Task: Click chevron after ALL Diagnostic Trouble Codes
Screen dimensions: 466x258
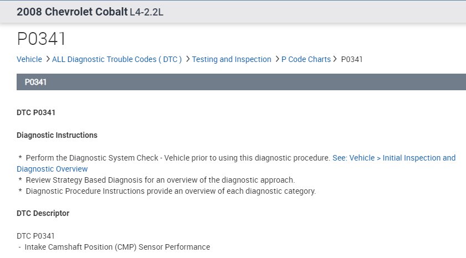Action: pyautogui.click(x=188, y=59)
